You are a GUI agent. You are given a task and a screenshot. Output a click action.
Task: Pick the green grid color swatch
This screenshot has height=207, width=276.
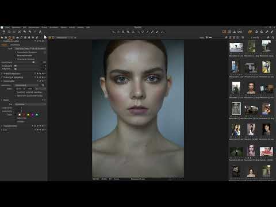click(x=37, y=114)
